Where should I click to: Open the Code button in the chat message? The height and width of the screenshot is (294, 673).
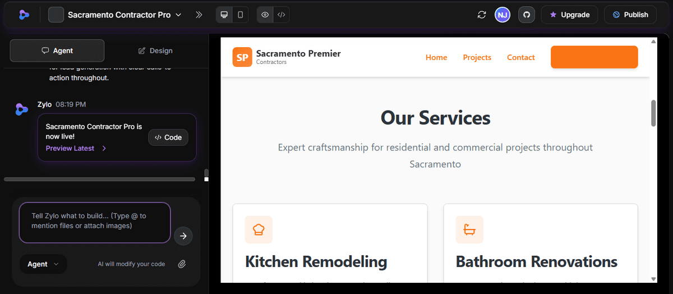click(168, 137)
